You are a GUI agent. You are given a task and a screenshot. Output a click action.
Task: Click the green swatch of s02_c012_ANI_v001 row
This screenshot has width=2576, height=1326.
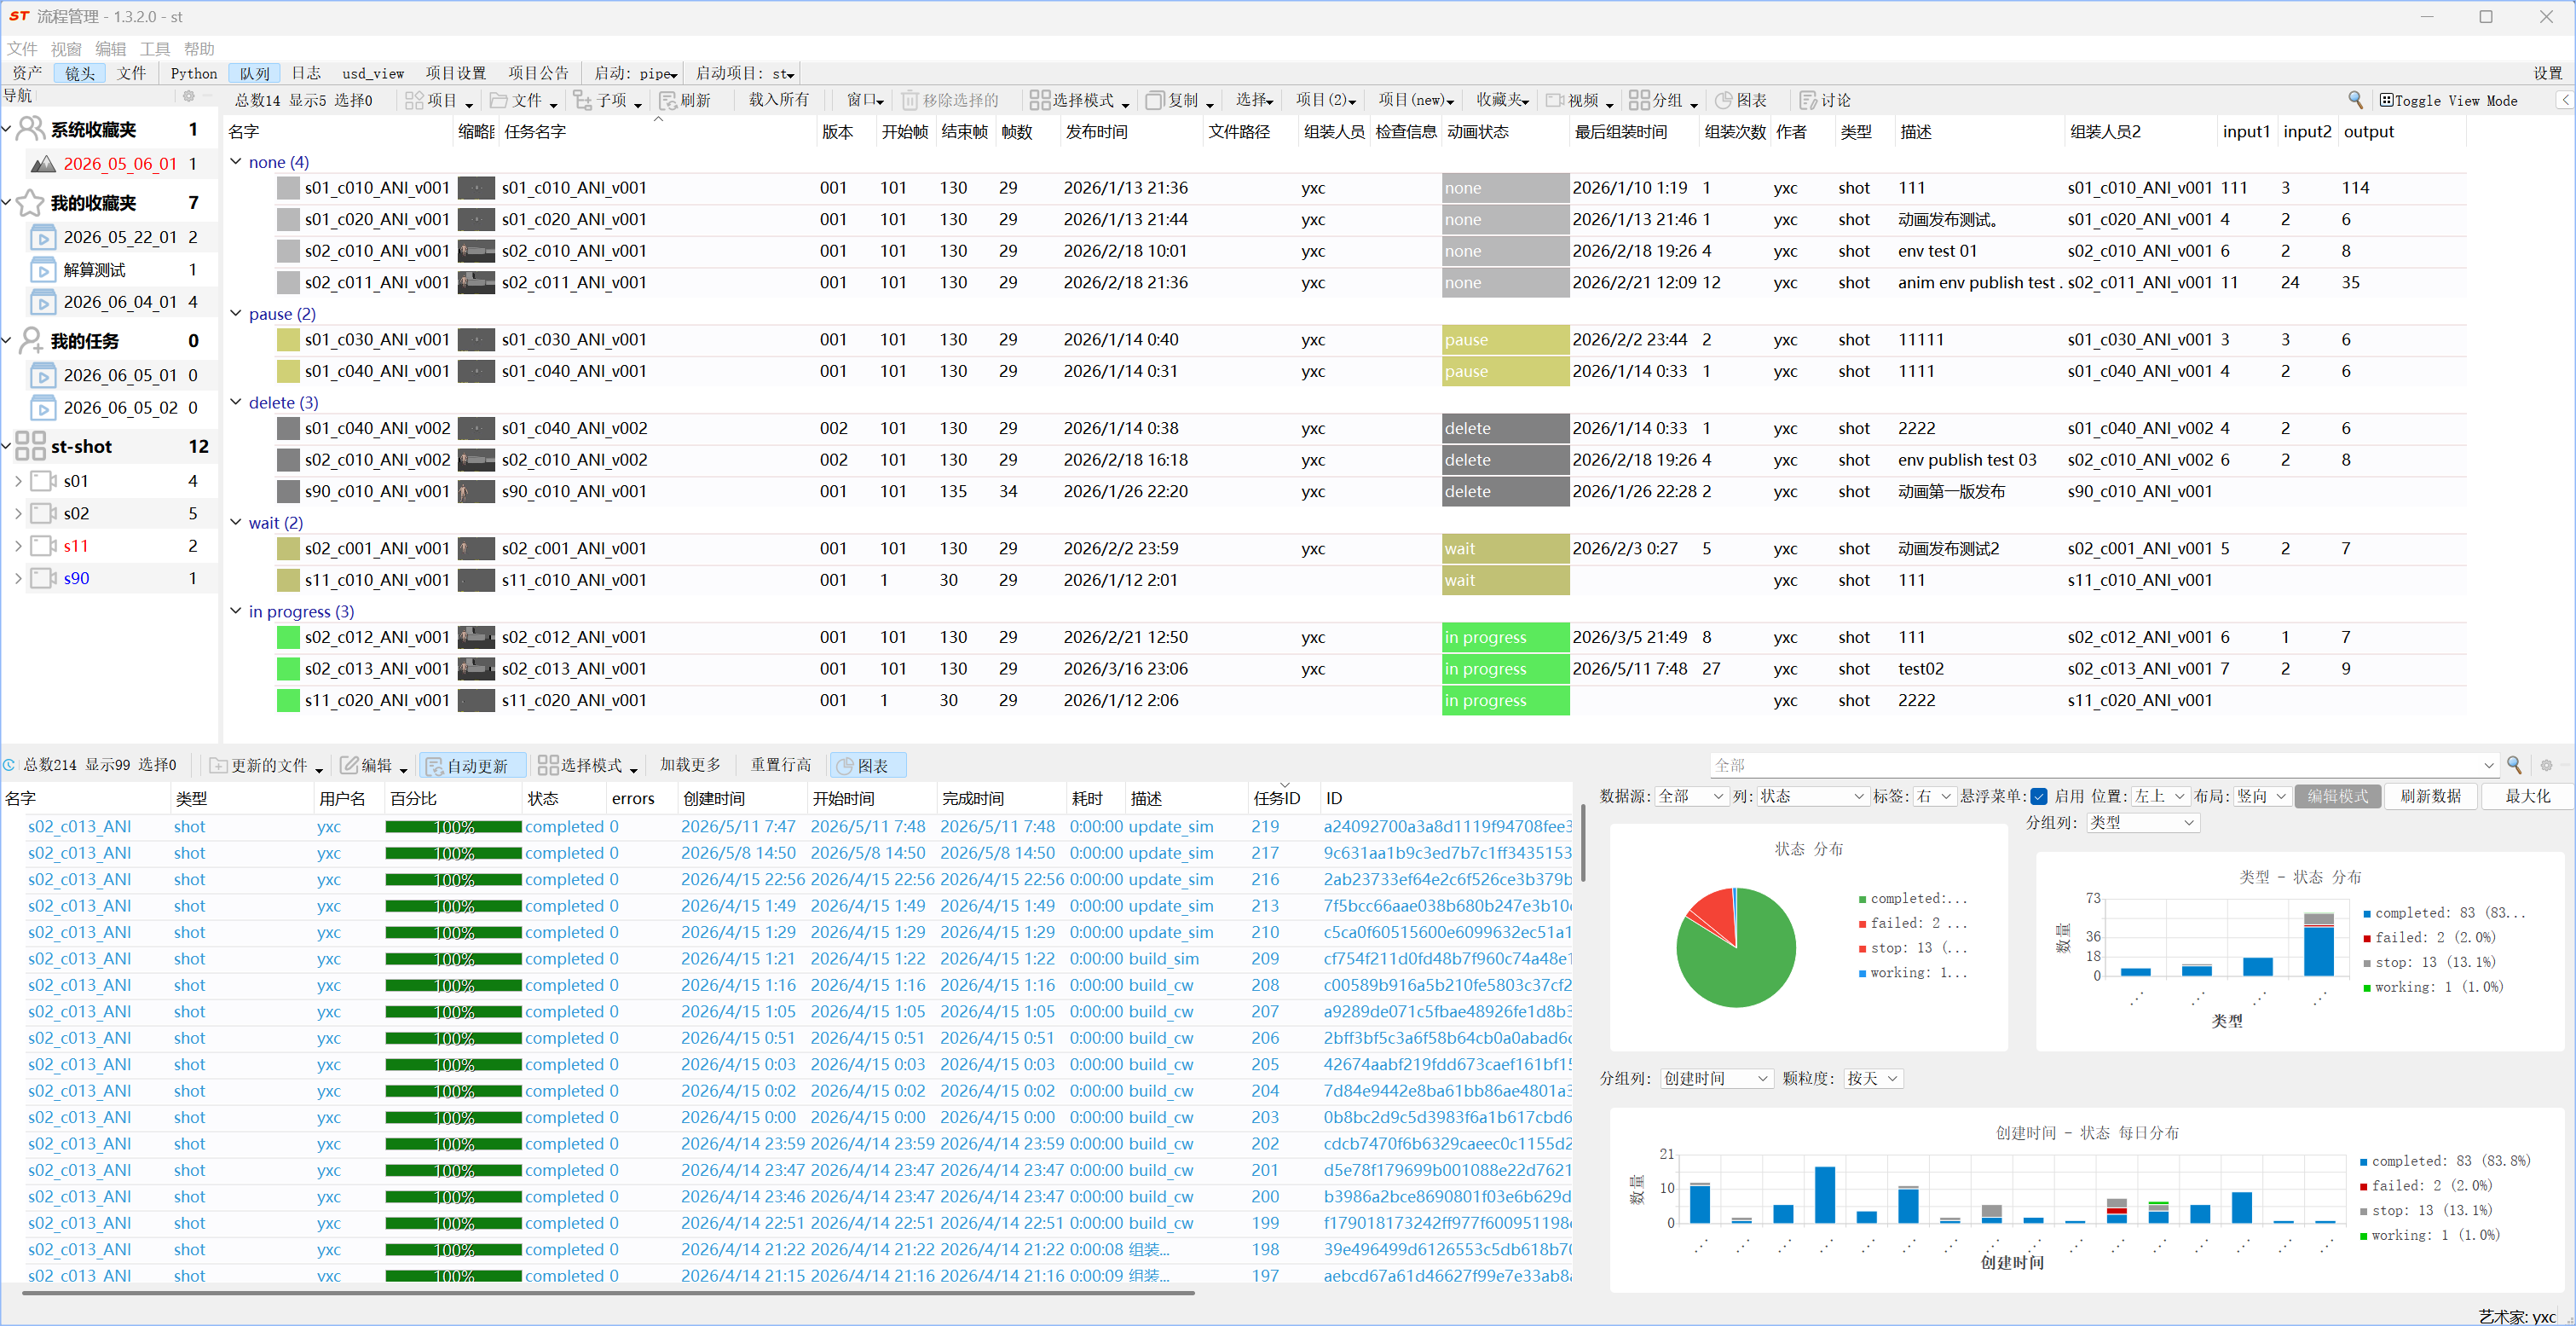point(288,638)
